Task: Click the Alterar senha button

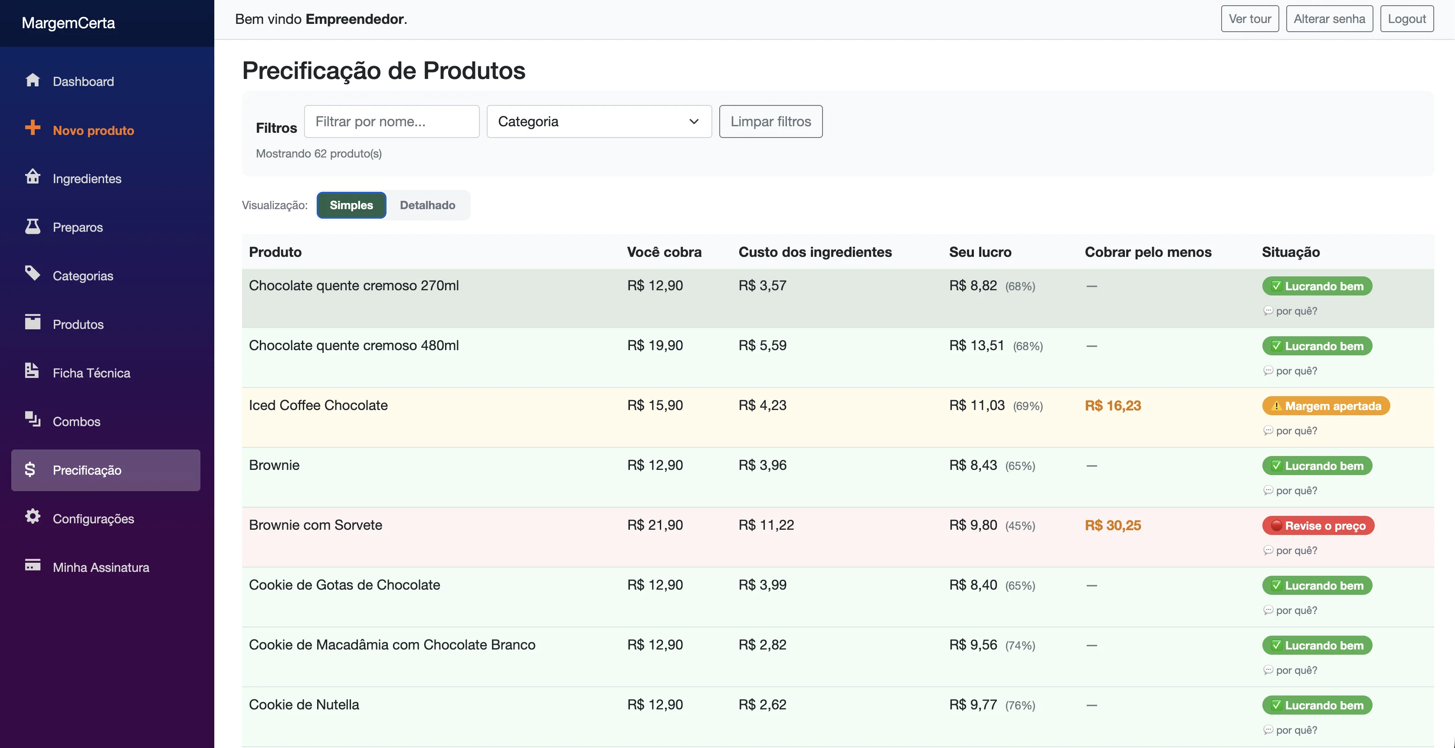Action: 1329,19
